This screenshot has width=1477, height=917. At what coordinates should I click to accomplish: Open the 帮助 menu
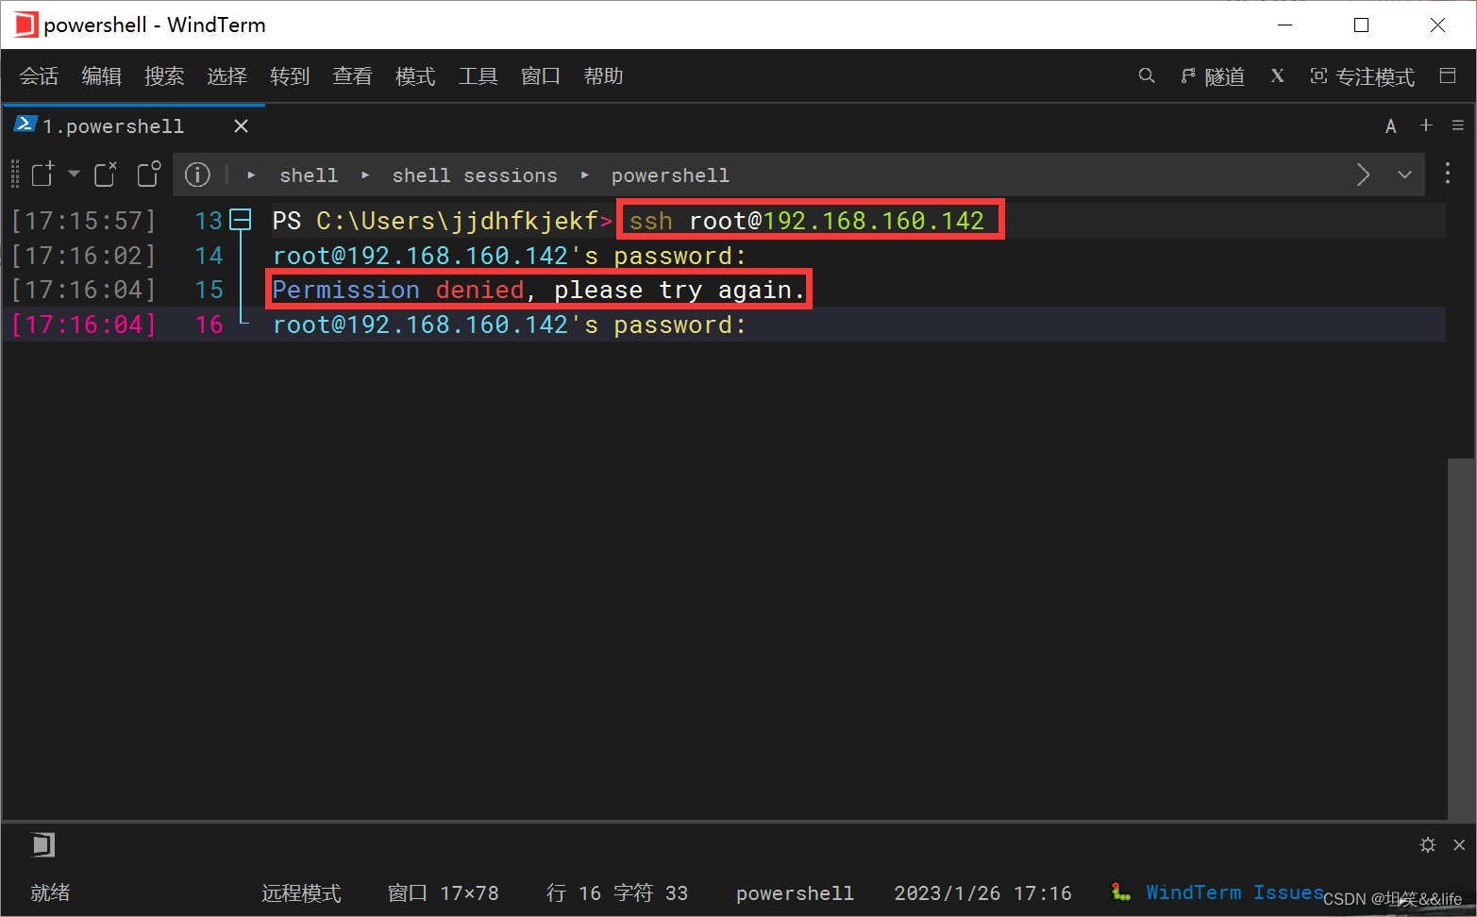click(x=603, y=76)
